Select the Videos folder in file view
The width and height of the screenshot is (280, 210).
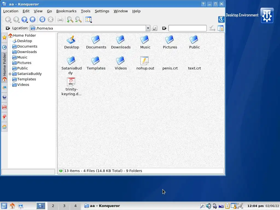point(121,63)
